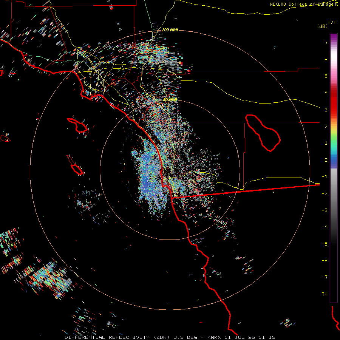This screenshot has height=340, width=340.
Task: Click the 4 dB value on the color scale
Action: pos(326,93)
